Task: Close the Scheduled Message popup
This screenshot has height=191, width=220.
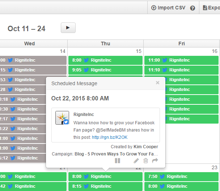Action: point(157,83)
